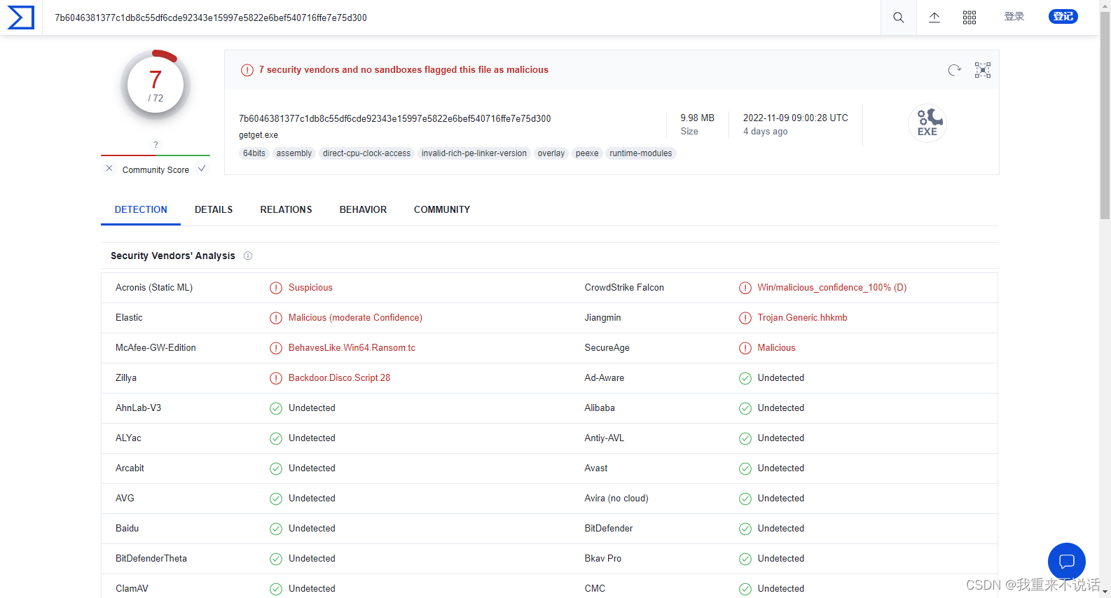Open the RELATIONS tab
1111x598 pixels.
[x=286, y=209]
